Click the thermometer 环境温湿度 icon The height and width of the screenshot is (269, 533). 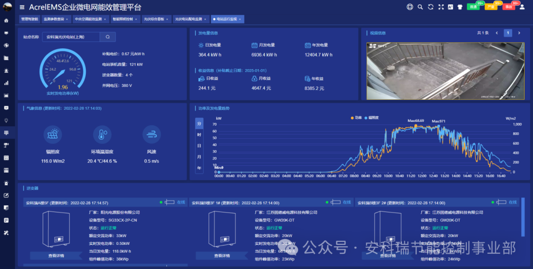102,135
